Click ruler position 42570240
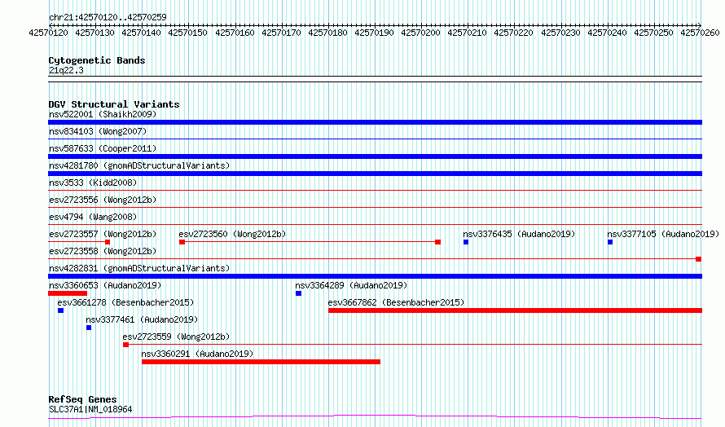The height and width of the screenshot is (427, 725). click(x=607, y=33)
